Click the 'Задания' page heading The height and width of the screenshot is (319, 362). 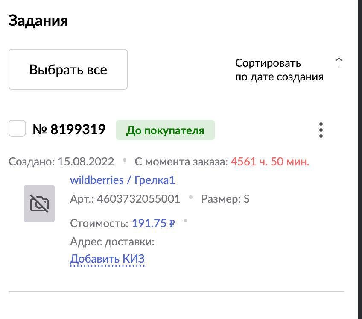click(38, 20)
